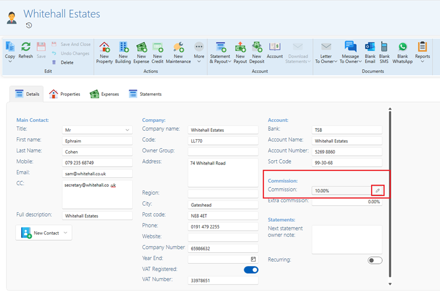440x296 pixels.
Task: Click the Delete button
Action: (x=67, y=63)
